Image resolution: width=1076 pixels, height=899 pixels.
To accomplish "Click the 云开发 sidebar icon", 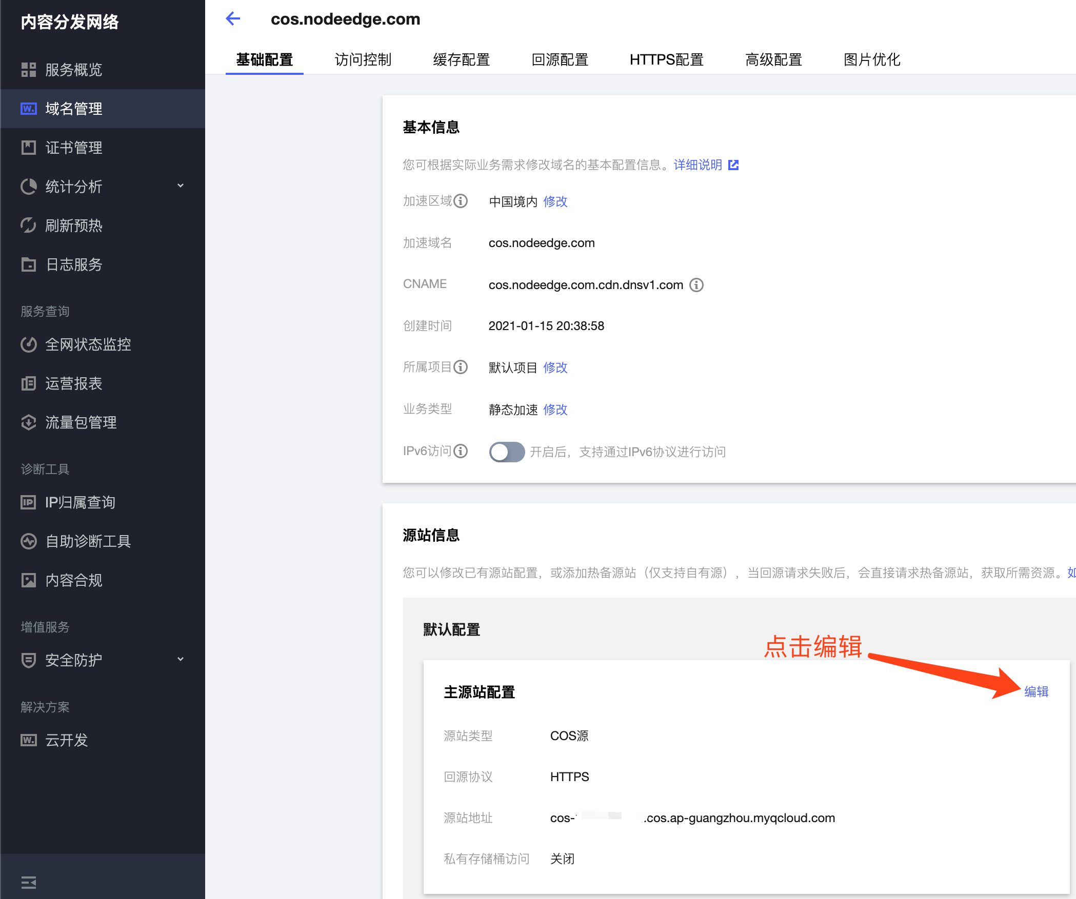I will tap(29, 740).
